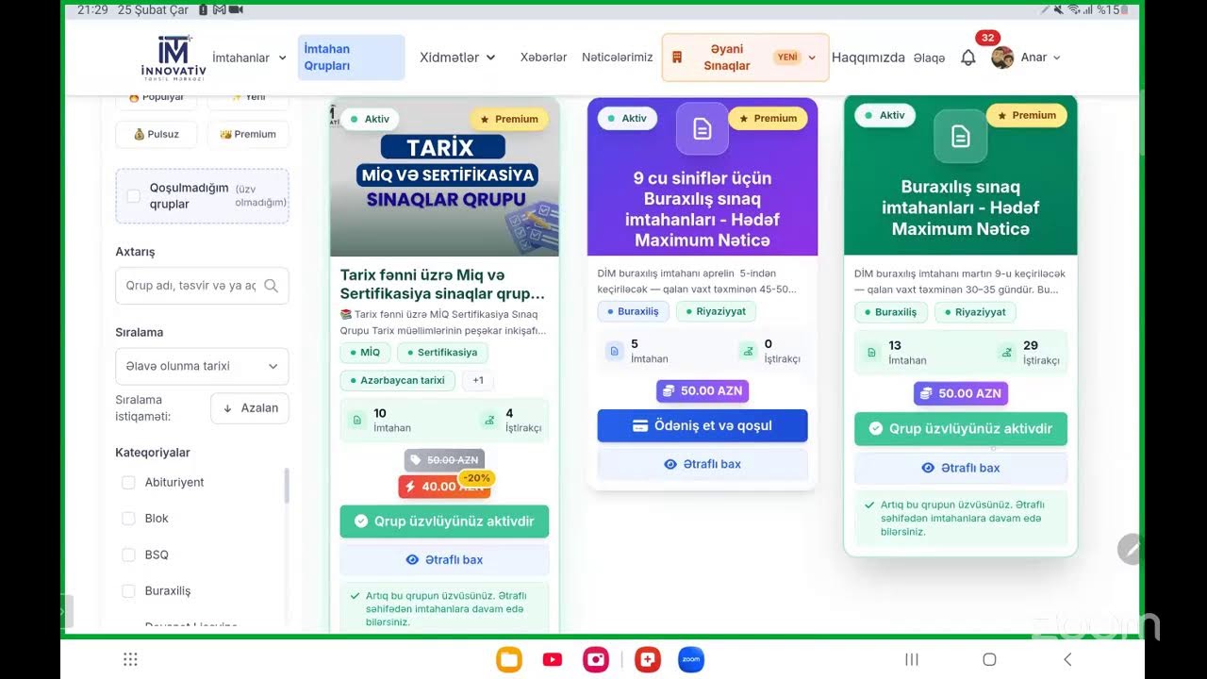Open the yellow file manager app in taskbar
This screenshot has width=1207, height=679.
click(509, 659)
